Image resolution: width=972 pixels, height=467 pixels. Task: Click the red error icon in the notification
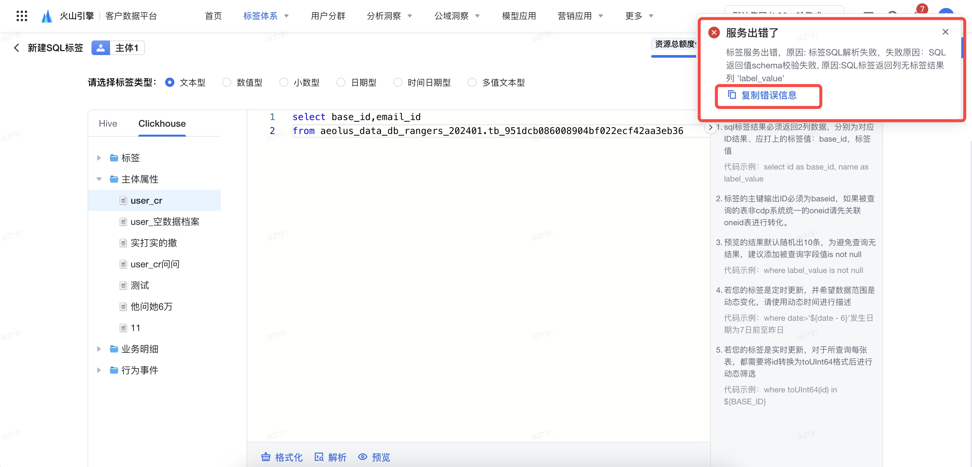[713, 33]
